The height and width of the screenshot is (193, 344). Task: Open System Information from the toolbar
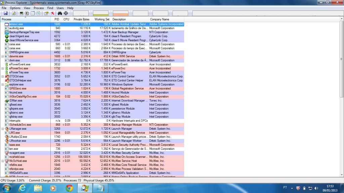point(21,13)
